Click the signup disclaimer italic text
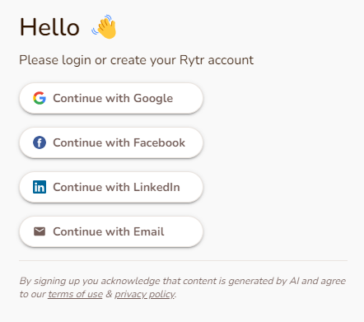Screen dimensions: 364x322 tap(183, 287)
